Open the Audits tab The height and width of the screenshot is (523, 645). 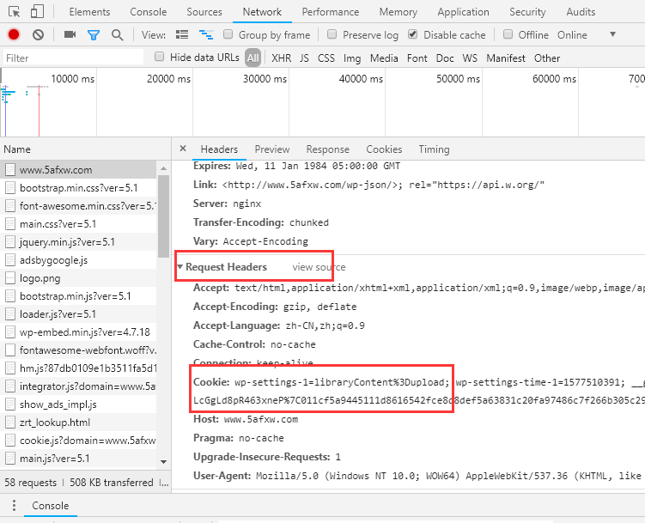click(x=581, y=12)
